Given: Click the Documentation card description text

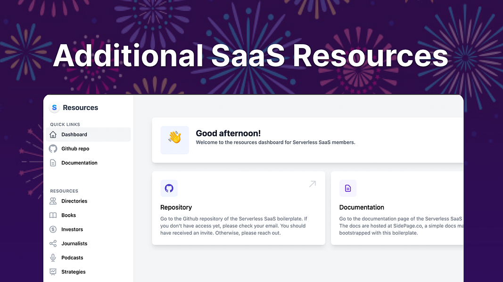Looking at the screenshot, I should tap(401, 226).
